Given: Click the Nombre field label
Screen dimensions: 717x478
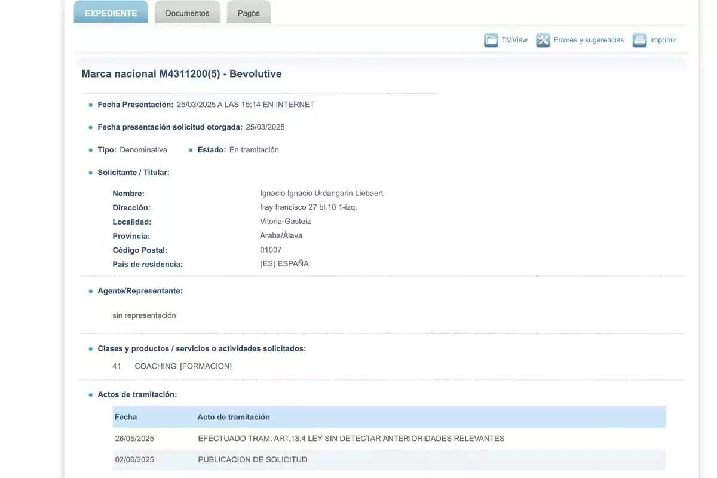Looking at the screenshot, I should pos(128,194).
